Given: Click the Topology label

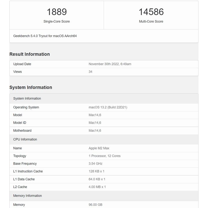Looking at the screenshot, I should click(x=20, y=156).
